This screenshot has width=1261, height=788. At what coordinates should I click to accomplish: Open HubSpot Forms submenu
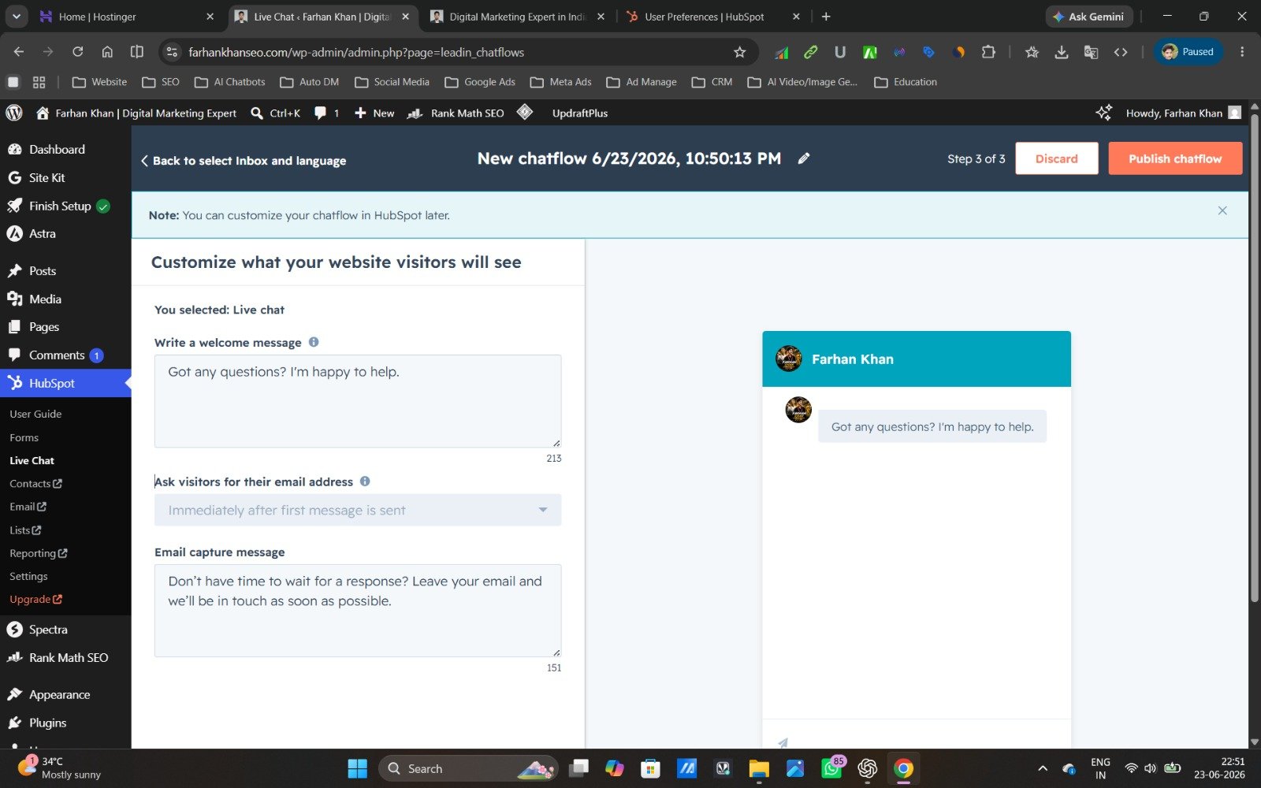(24, 437)
